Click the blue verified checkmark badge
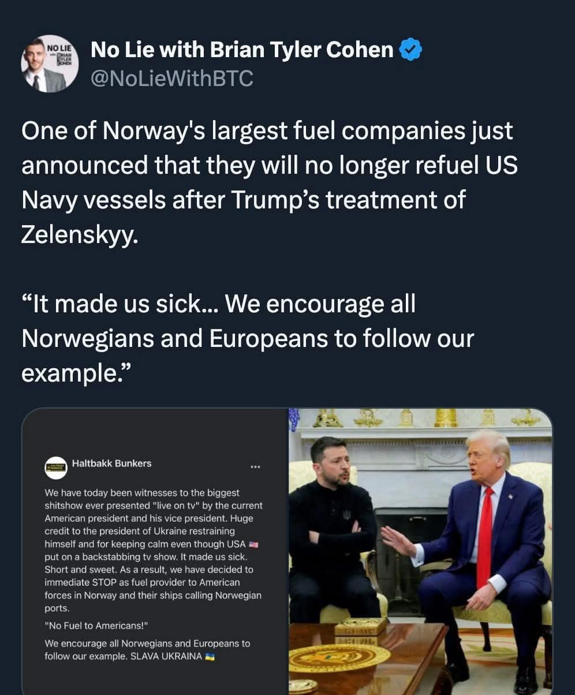575x695 pixels. (x=410, y=50)
